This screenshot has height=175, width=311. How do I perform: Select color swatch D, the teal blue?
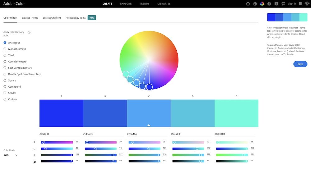tap(193, 113)
